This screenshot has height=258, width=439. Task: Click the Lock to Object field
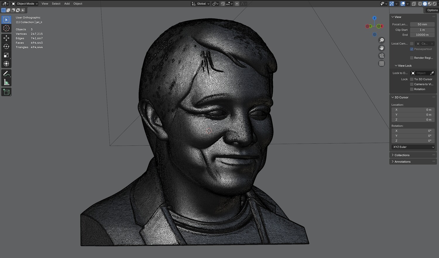click(x=422, y=73)
